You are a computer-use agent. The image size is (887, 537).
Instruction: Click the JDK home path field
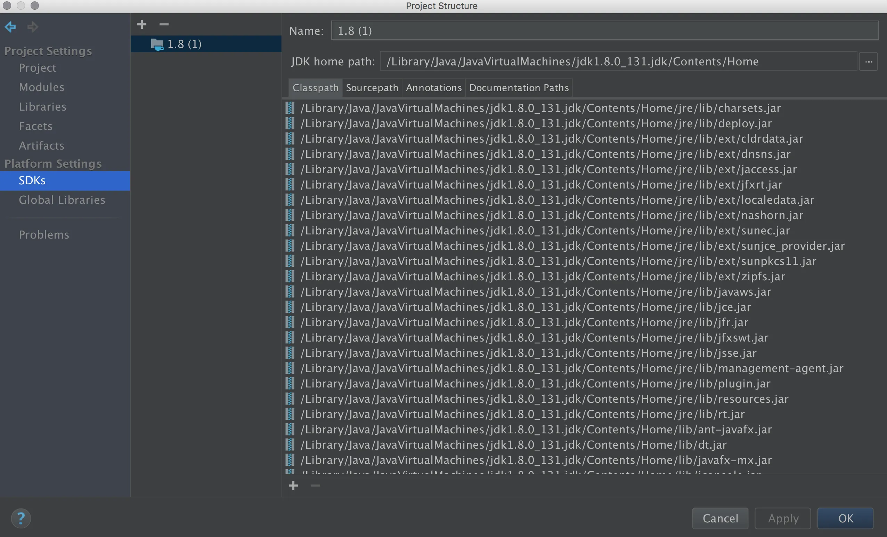click(x=618, y=62)
